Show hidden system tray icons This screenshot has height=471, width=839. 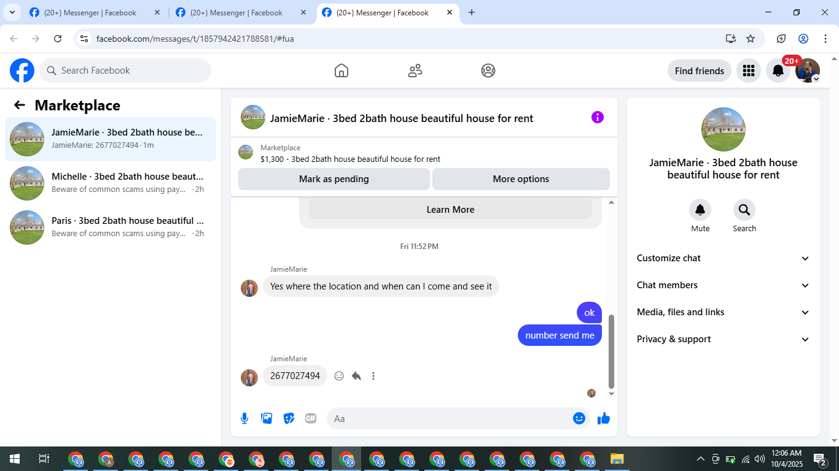[x=700, y=459]
